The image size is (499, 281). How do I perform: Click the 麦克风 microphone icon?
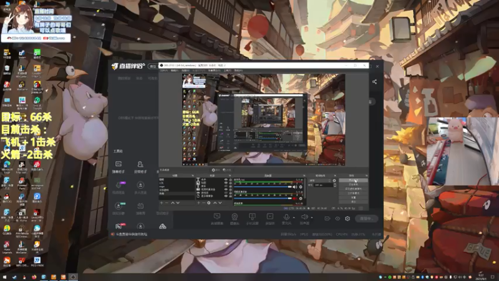[x=286, y=218]
